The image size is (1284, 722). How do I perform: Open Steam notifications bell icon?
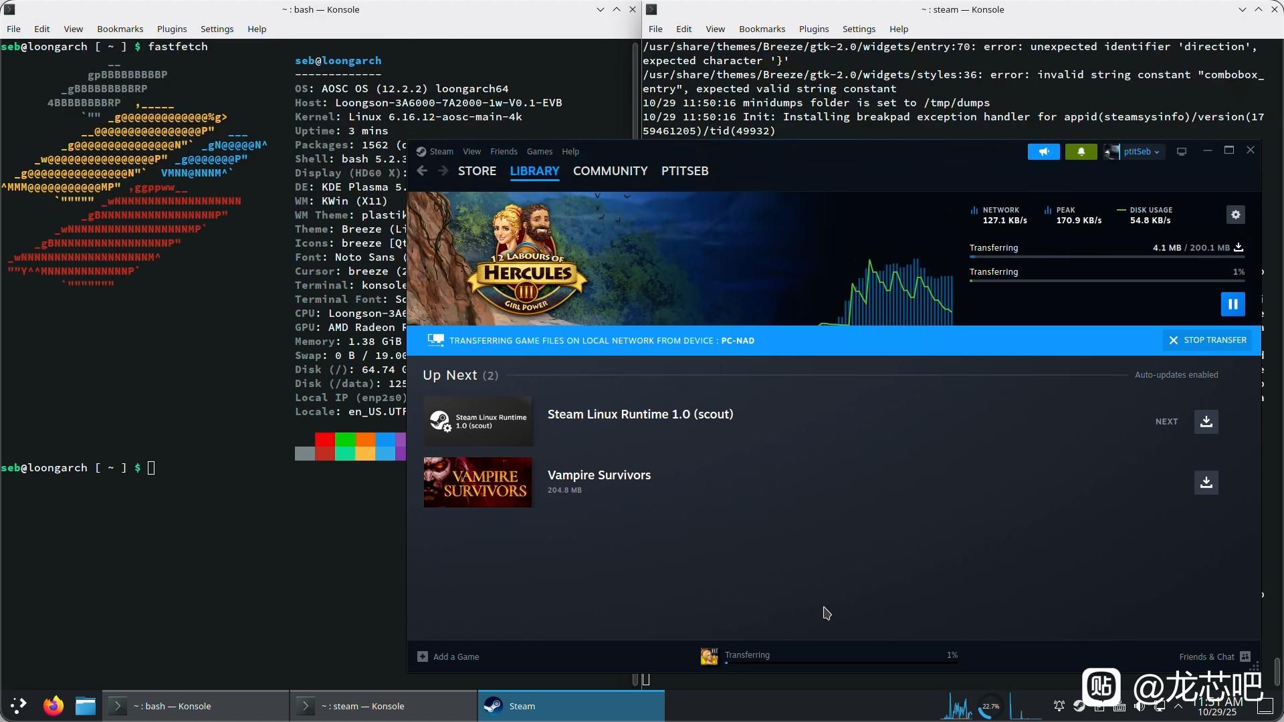pyautogui.click(x=1081, y=152)
